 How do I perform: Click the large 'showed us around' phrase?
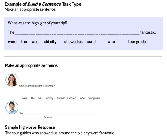pyautogui.click(x=80, y=42)
